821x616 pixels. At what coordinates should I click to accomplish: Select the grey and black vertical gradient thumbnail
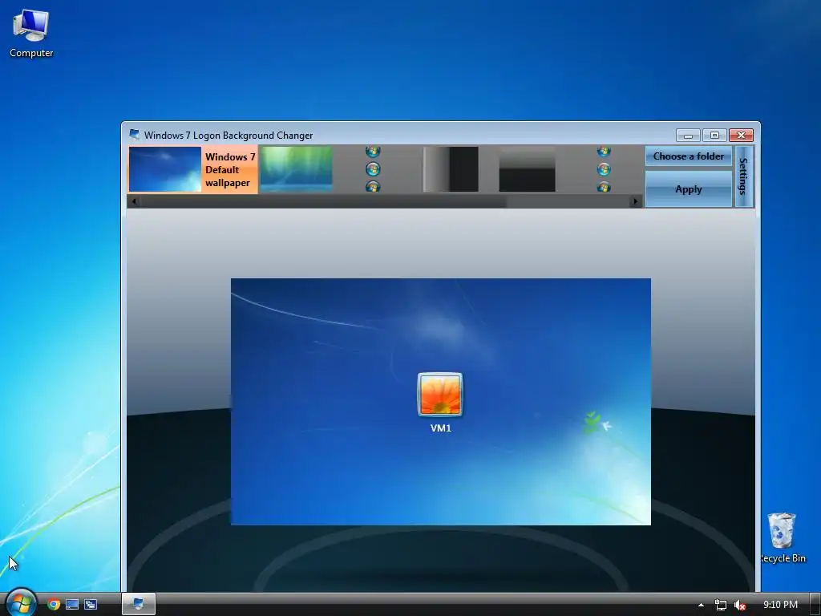point(451,169)
